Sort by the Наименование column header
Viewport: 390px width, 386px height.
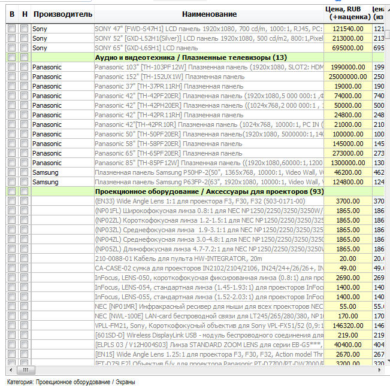click(209, 14)
